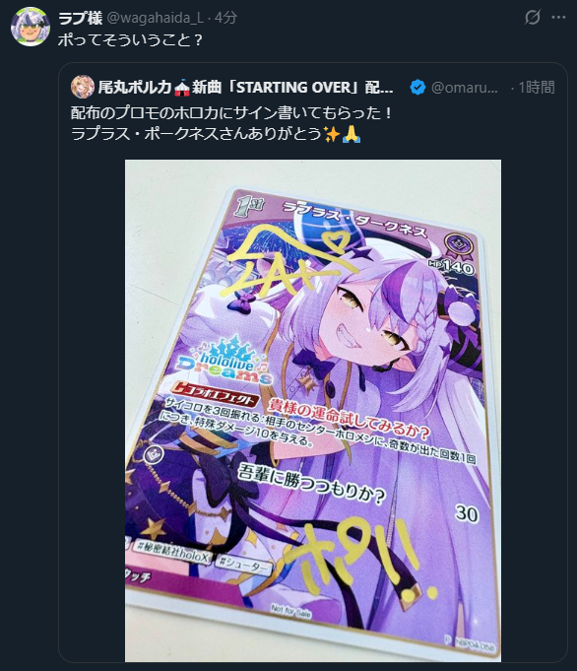
Task: Click the text ポってそういうこと？
Action: tap(130, 39)
